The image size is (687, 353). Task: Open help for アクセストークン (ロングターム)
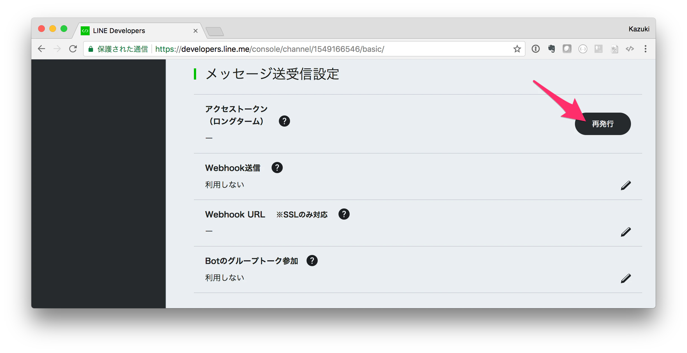(x=284, y=121)
